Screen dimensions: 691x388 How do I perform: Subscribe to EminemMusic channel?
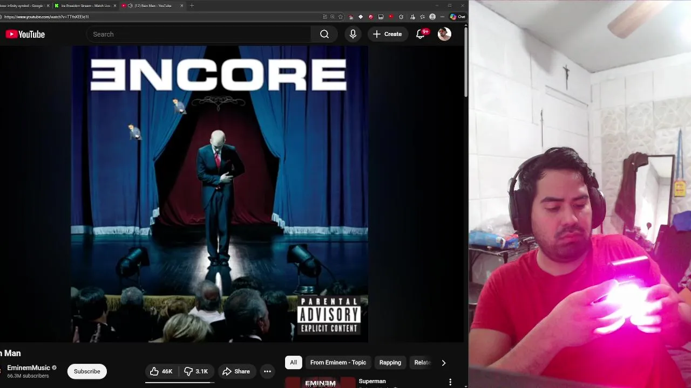pos(87,371)
